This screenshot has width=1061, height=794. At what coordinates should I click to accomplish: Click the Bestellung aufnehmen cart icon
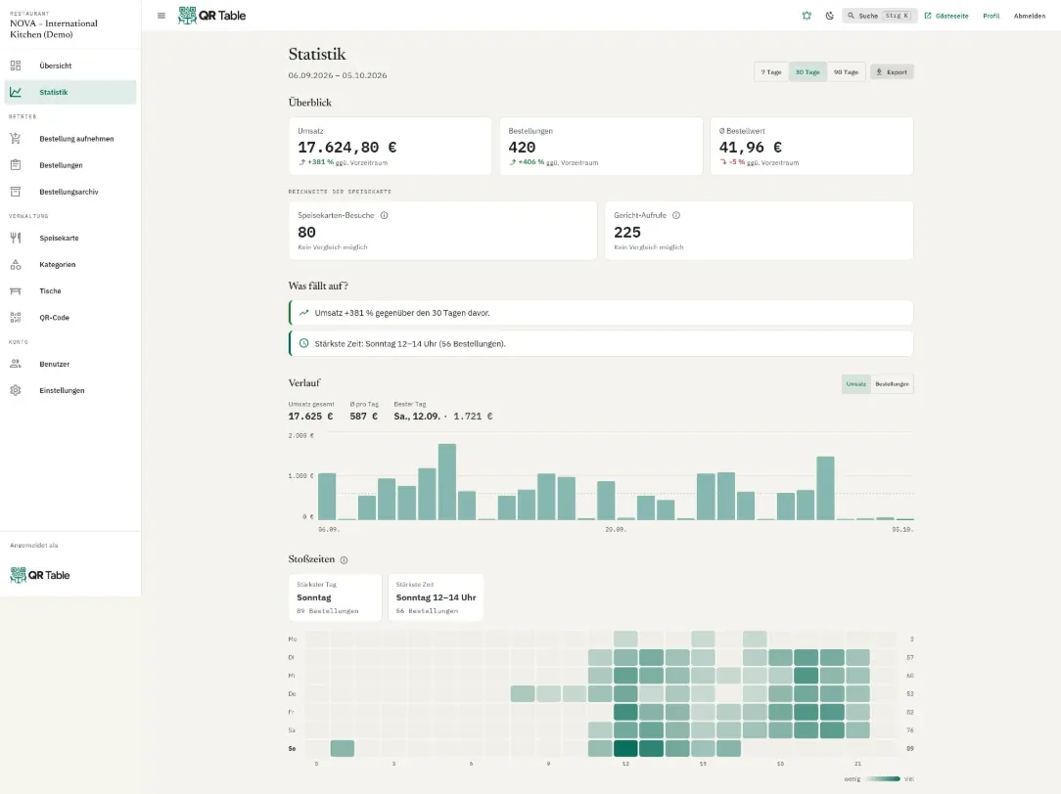pyautogui.click(x=16, y=139)
